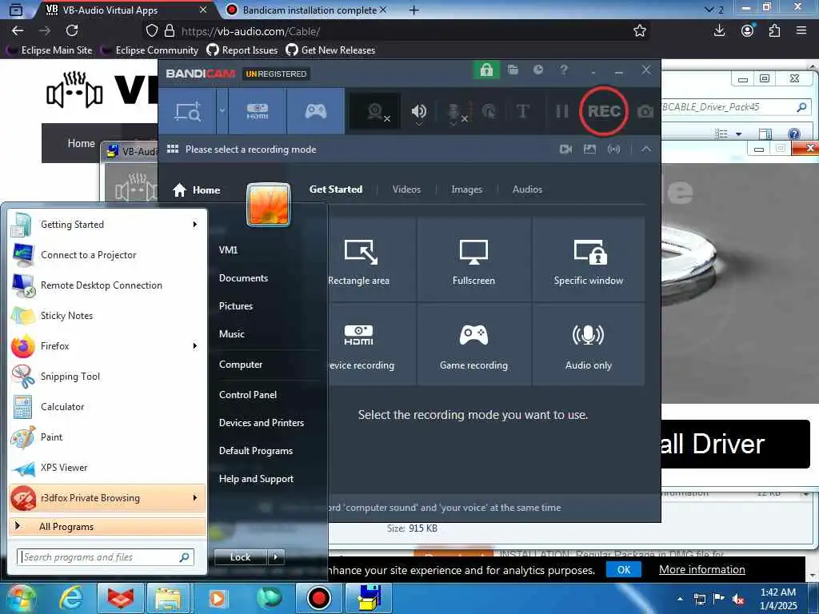819x614 pixels.
Task: Choose Audio only recording tile
Action: pos(588,345)
